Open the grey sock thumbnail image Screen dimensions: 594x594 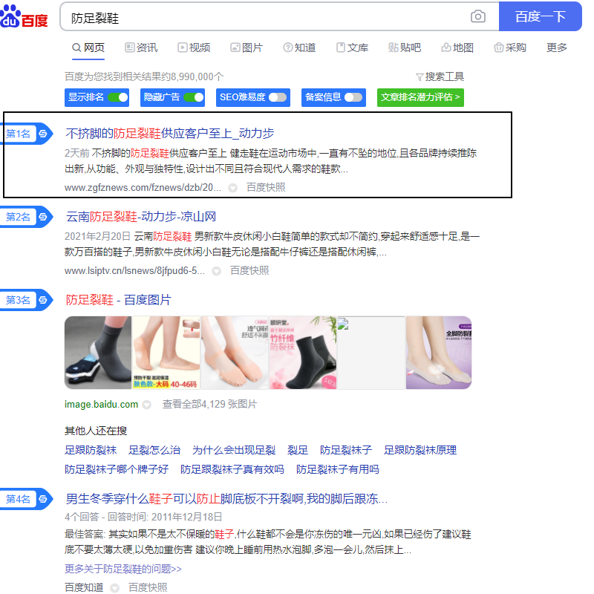[x=98, y=353]
